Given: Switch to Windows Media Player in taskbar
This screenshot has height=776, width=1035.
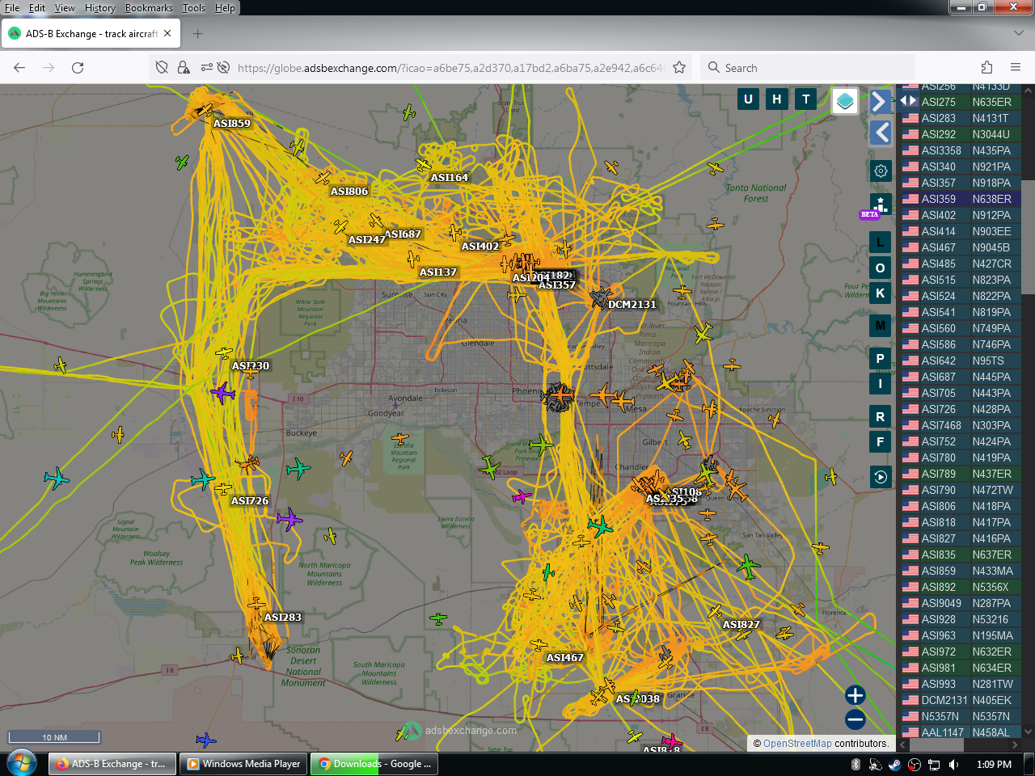Looking at the screenshot, I should point(243,764).
